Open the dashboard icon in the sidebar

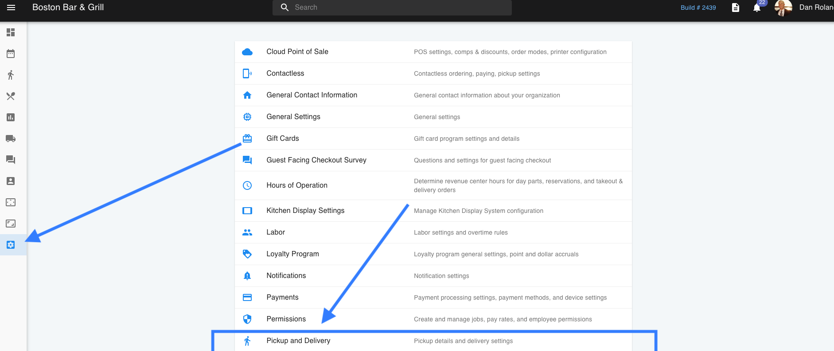click(x=11, y=32)
